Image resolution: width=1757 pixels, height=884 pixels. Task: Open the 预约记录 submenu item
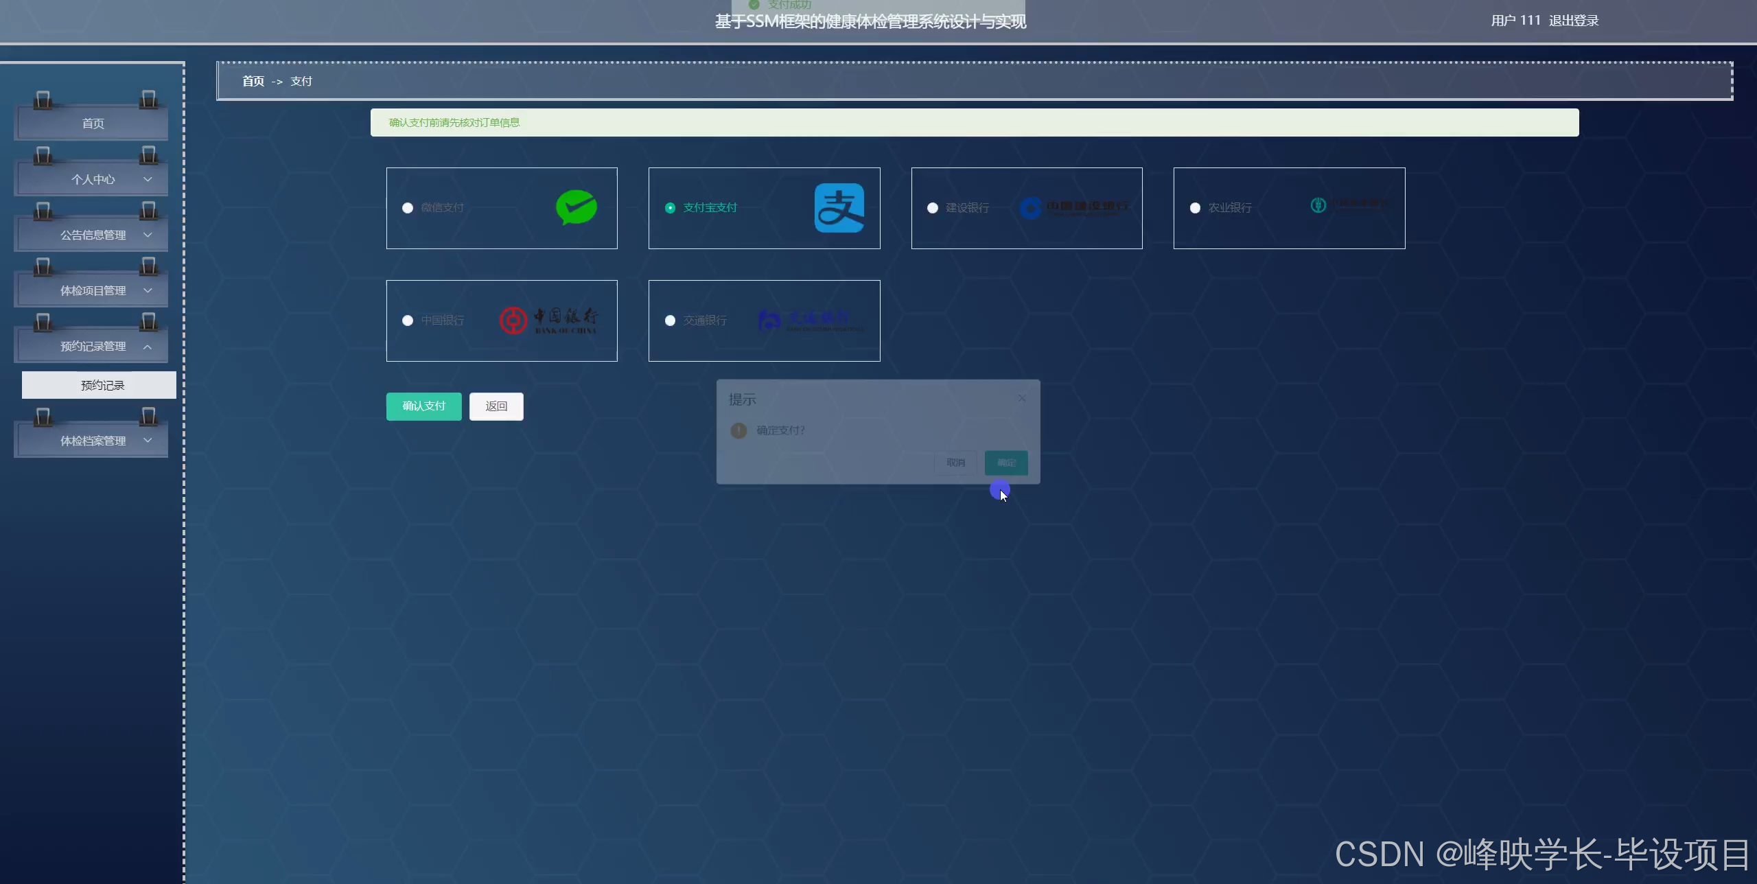pos(102,385)
